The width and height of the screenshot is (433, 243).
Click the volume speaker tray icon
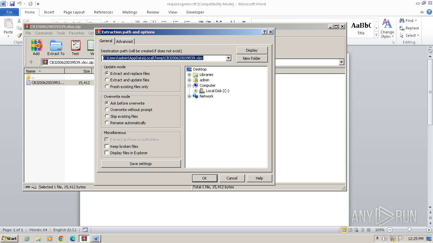(x=385, y=239)
